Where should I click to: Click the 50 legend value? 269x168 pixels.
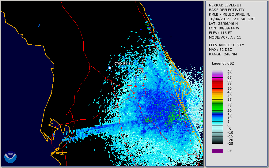click(x=229, y=88)
